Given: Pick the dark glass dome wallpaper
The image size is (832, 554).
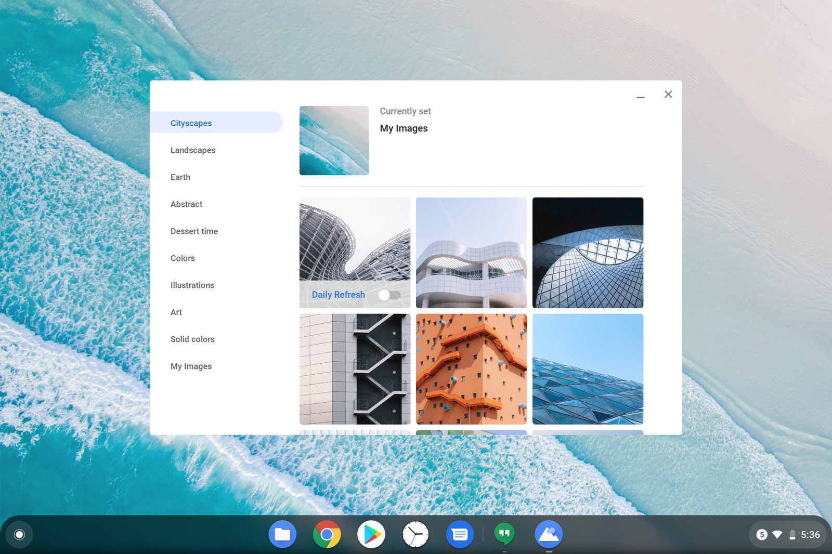Looking at the screenshot, I should 588,253.
